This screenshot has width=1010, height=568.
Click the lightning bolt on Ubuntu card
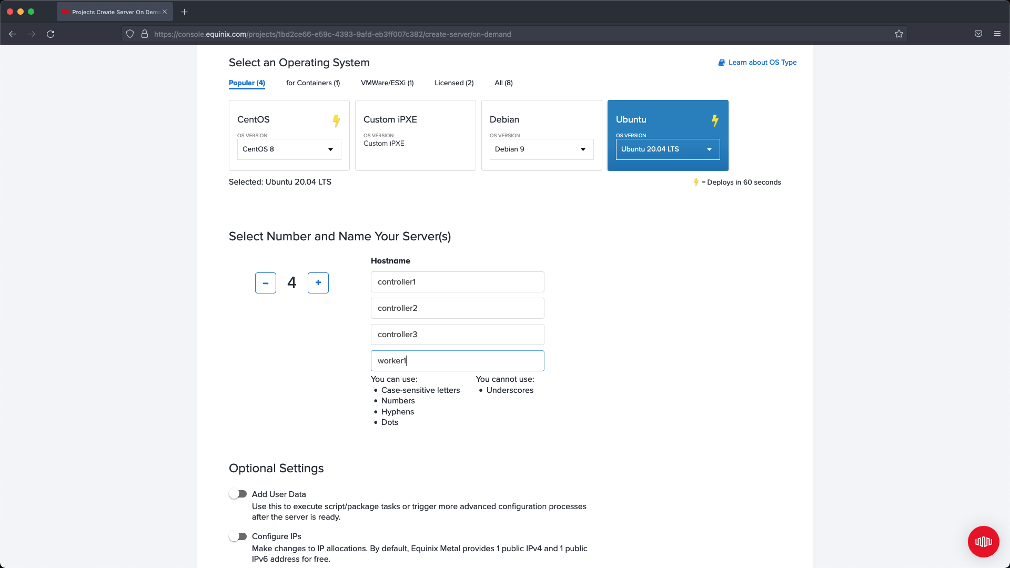click(715, 121)
